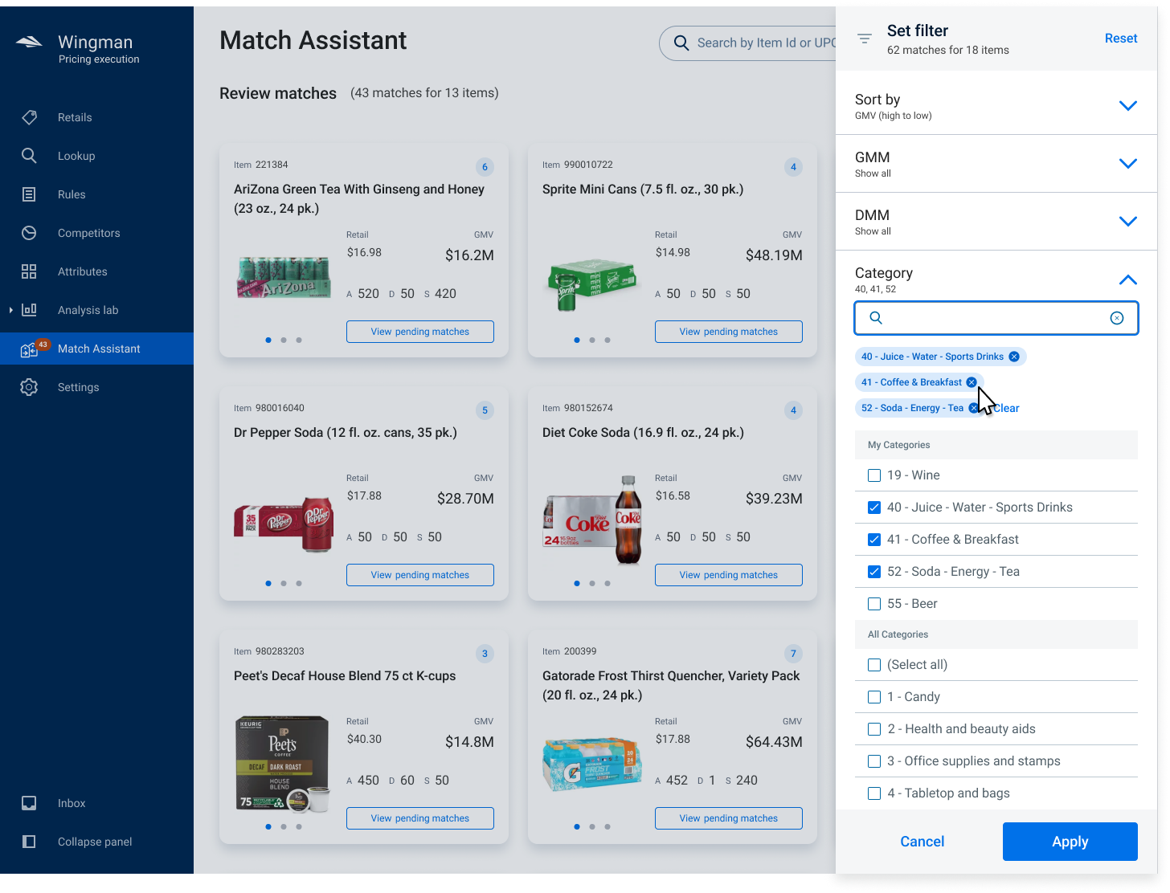View pending matches for Dr Pepper Soda
The width and height of the screenshot is (1170, 893).
tap(419, 574)
